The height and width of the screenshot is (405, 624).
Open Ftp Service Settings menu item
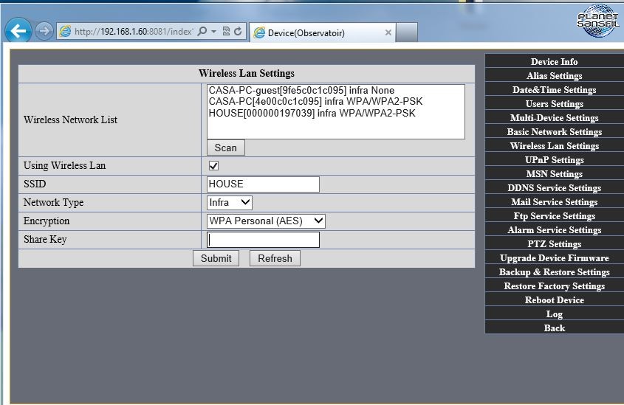pyautogui.click(x=555, y=216)
